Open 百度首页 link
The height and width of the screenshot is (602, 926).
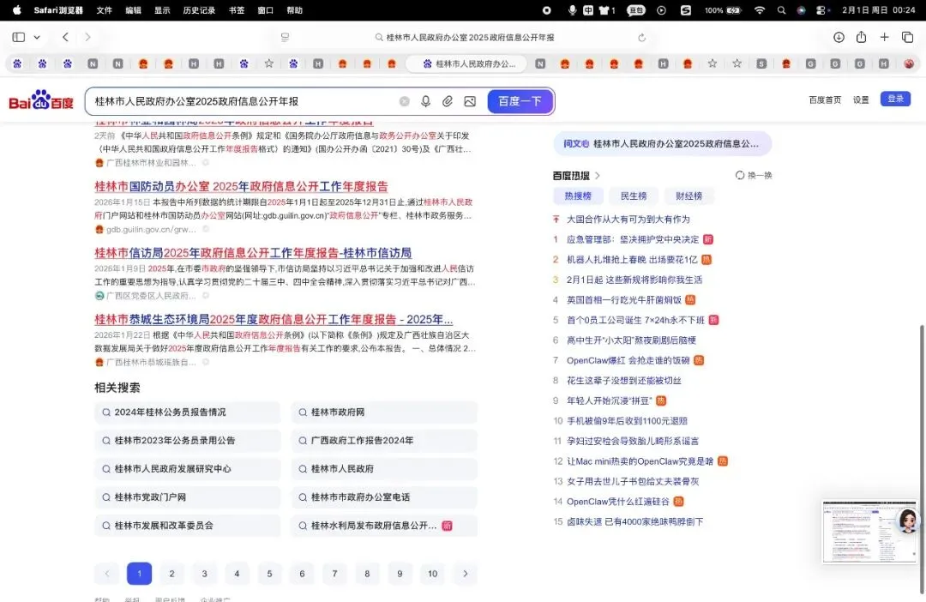pos(825,99)
